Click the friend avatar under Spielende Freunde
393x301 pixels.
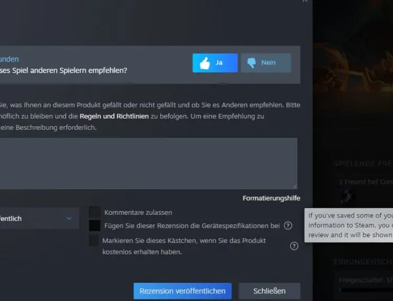click(x=348, y=196)
